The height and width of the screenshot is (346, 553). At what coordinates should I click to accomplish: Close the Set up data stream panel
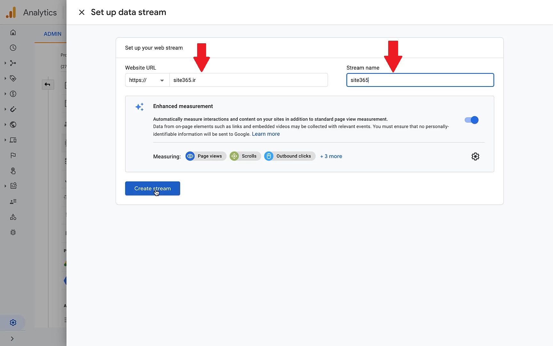[x=82, y=12]
